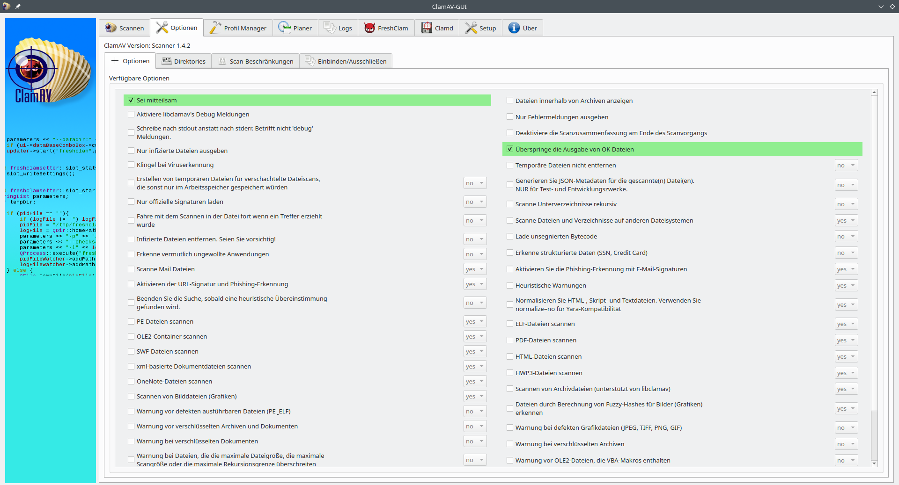Enable 'Klingel bei Viruserkennung' checkbox

pyautogui.click(x=131, y=165)
